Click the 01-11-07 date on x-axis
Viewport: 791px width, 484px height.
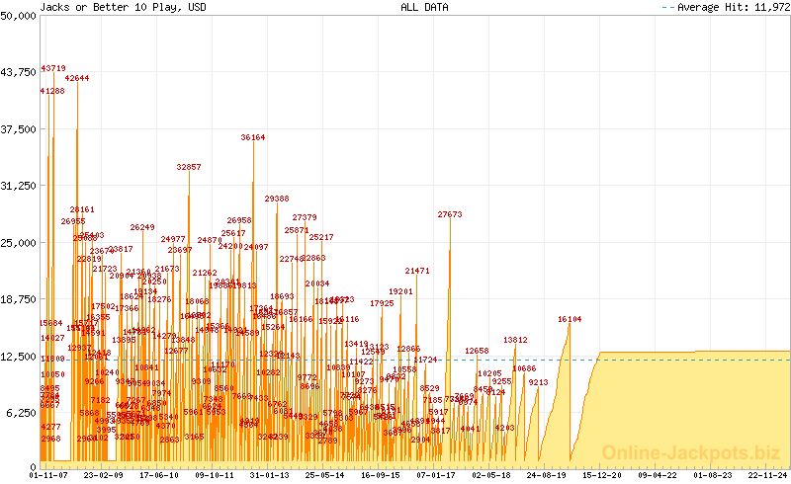(48, 475)
